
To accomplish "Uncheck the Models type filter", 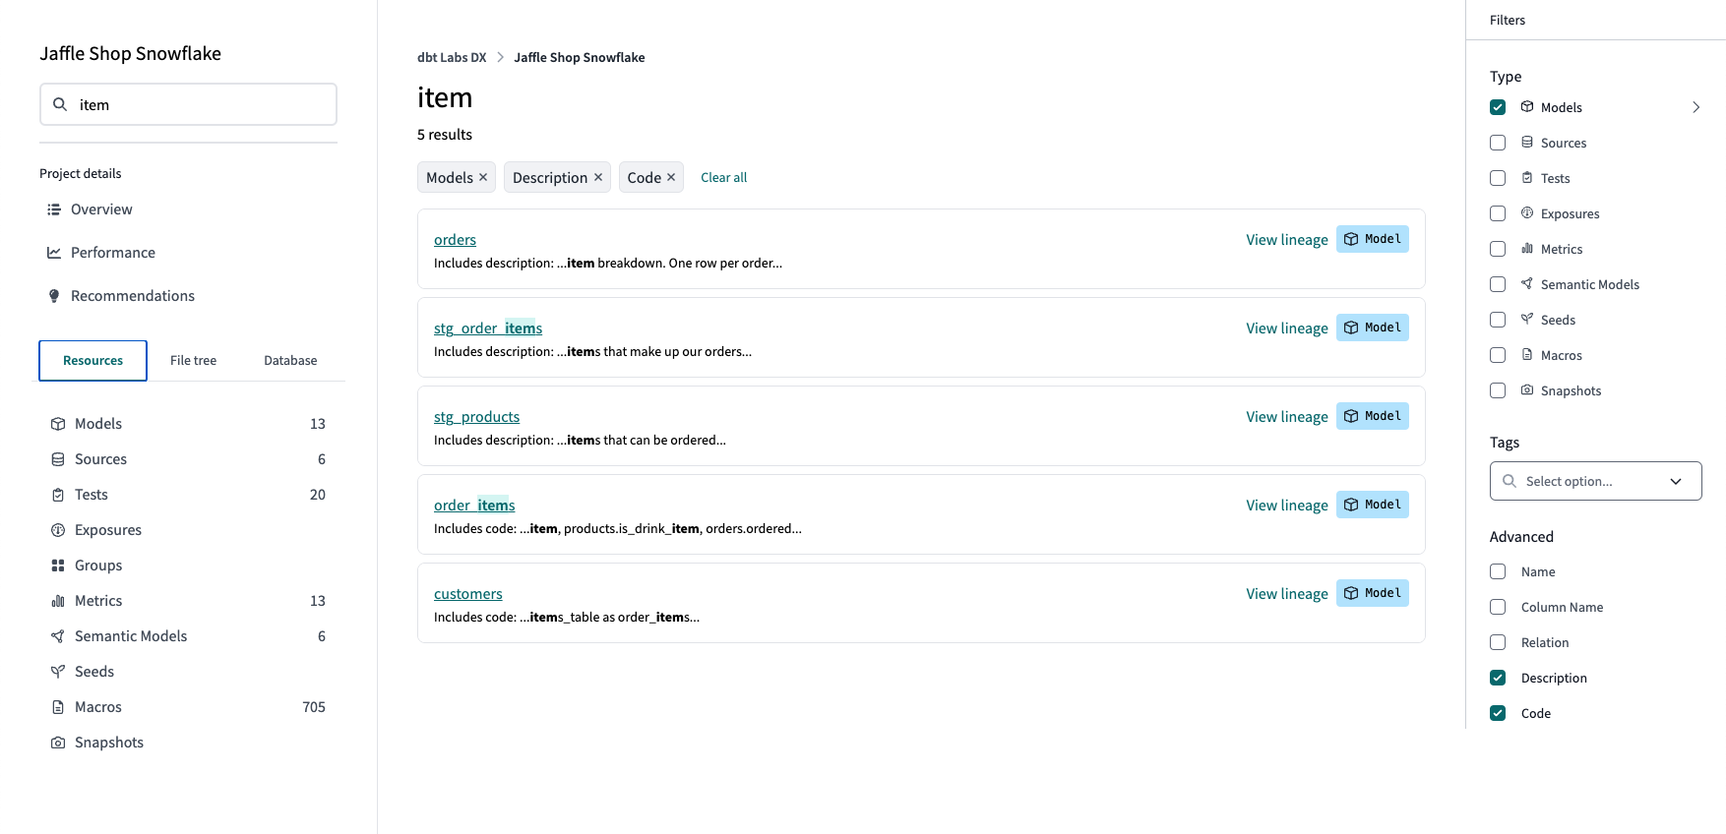I will (1498, 107).
